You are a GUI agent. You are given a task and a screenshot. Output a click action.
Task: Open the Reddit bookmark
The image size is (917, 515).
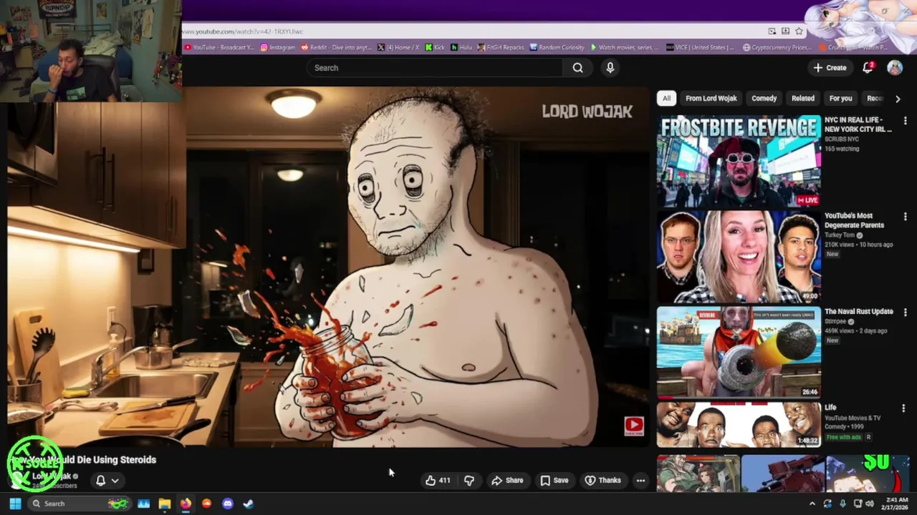point(336,47)
